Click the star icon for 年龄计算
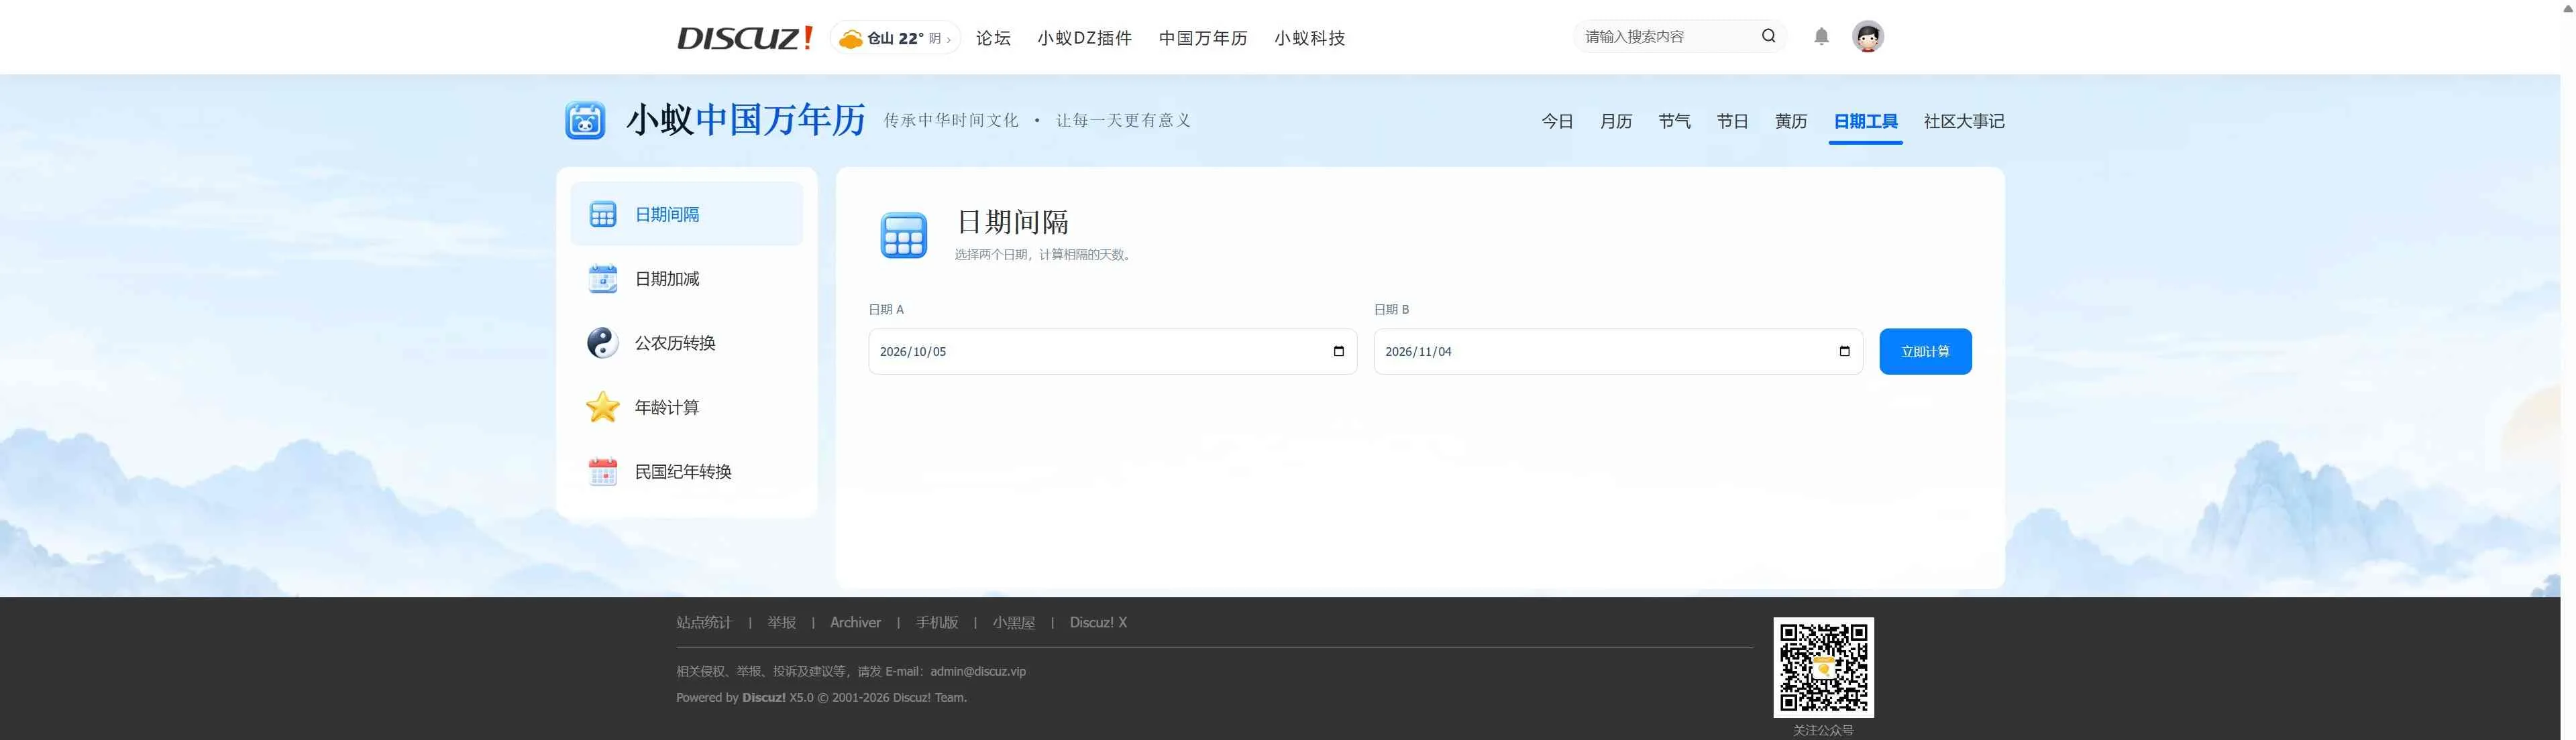 pyautogui.click(x=603, y=406)
